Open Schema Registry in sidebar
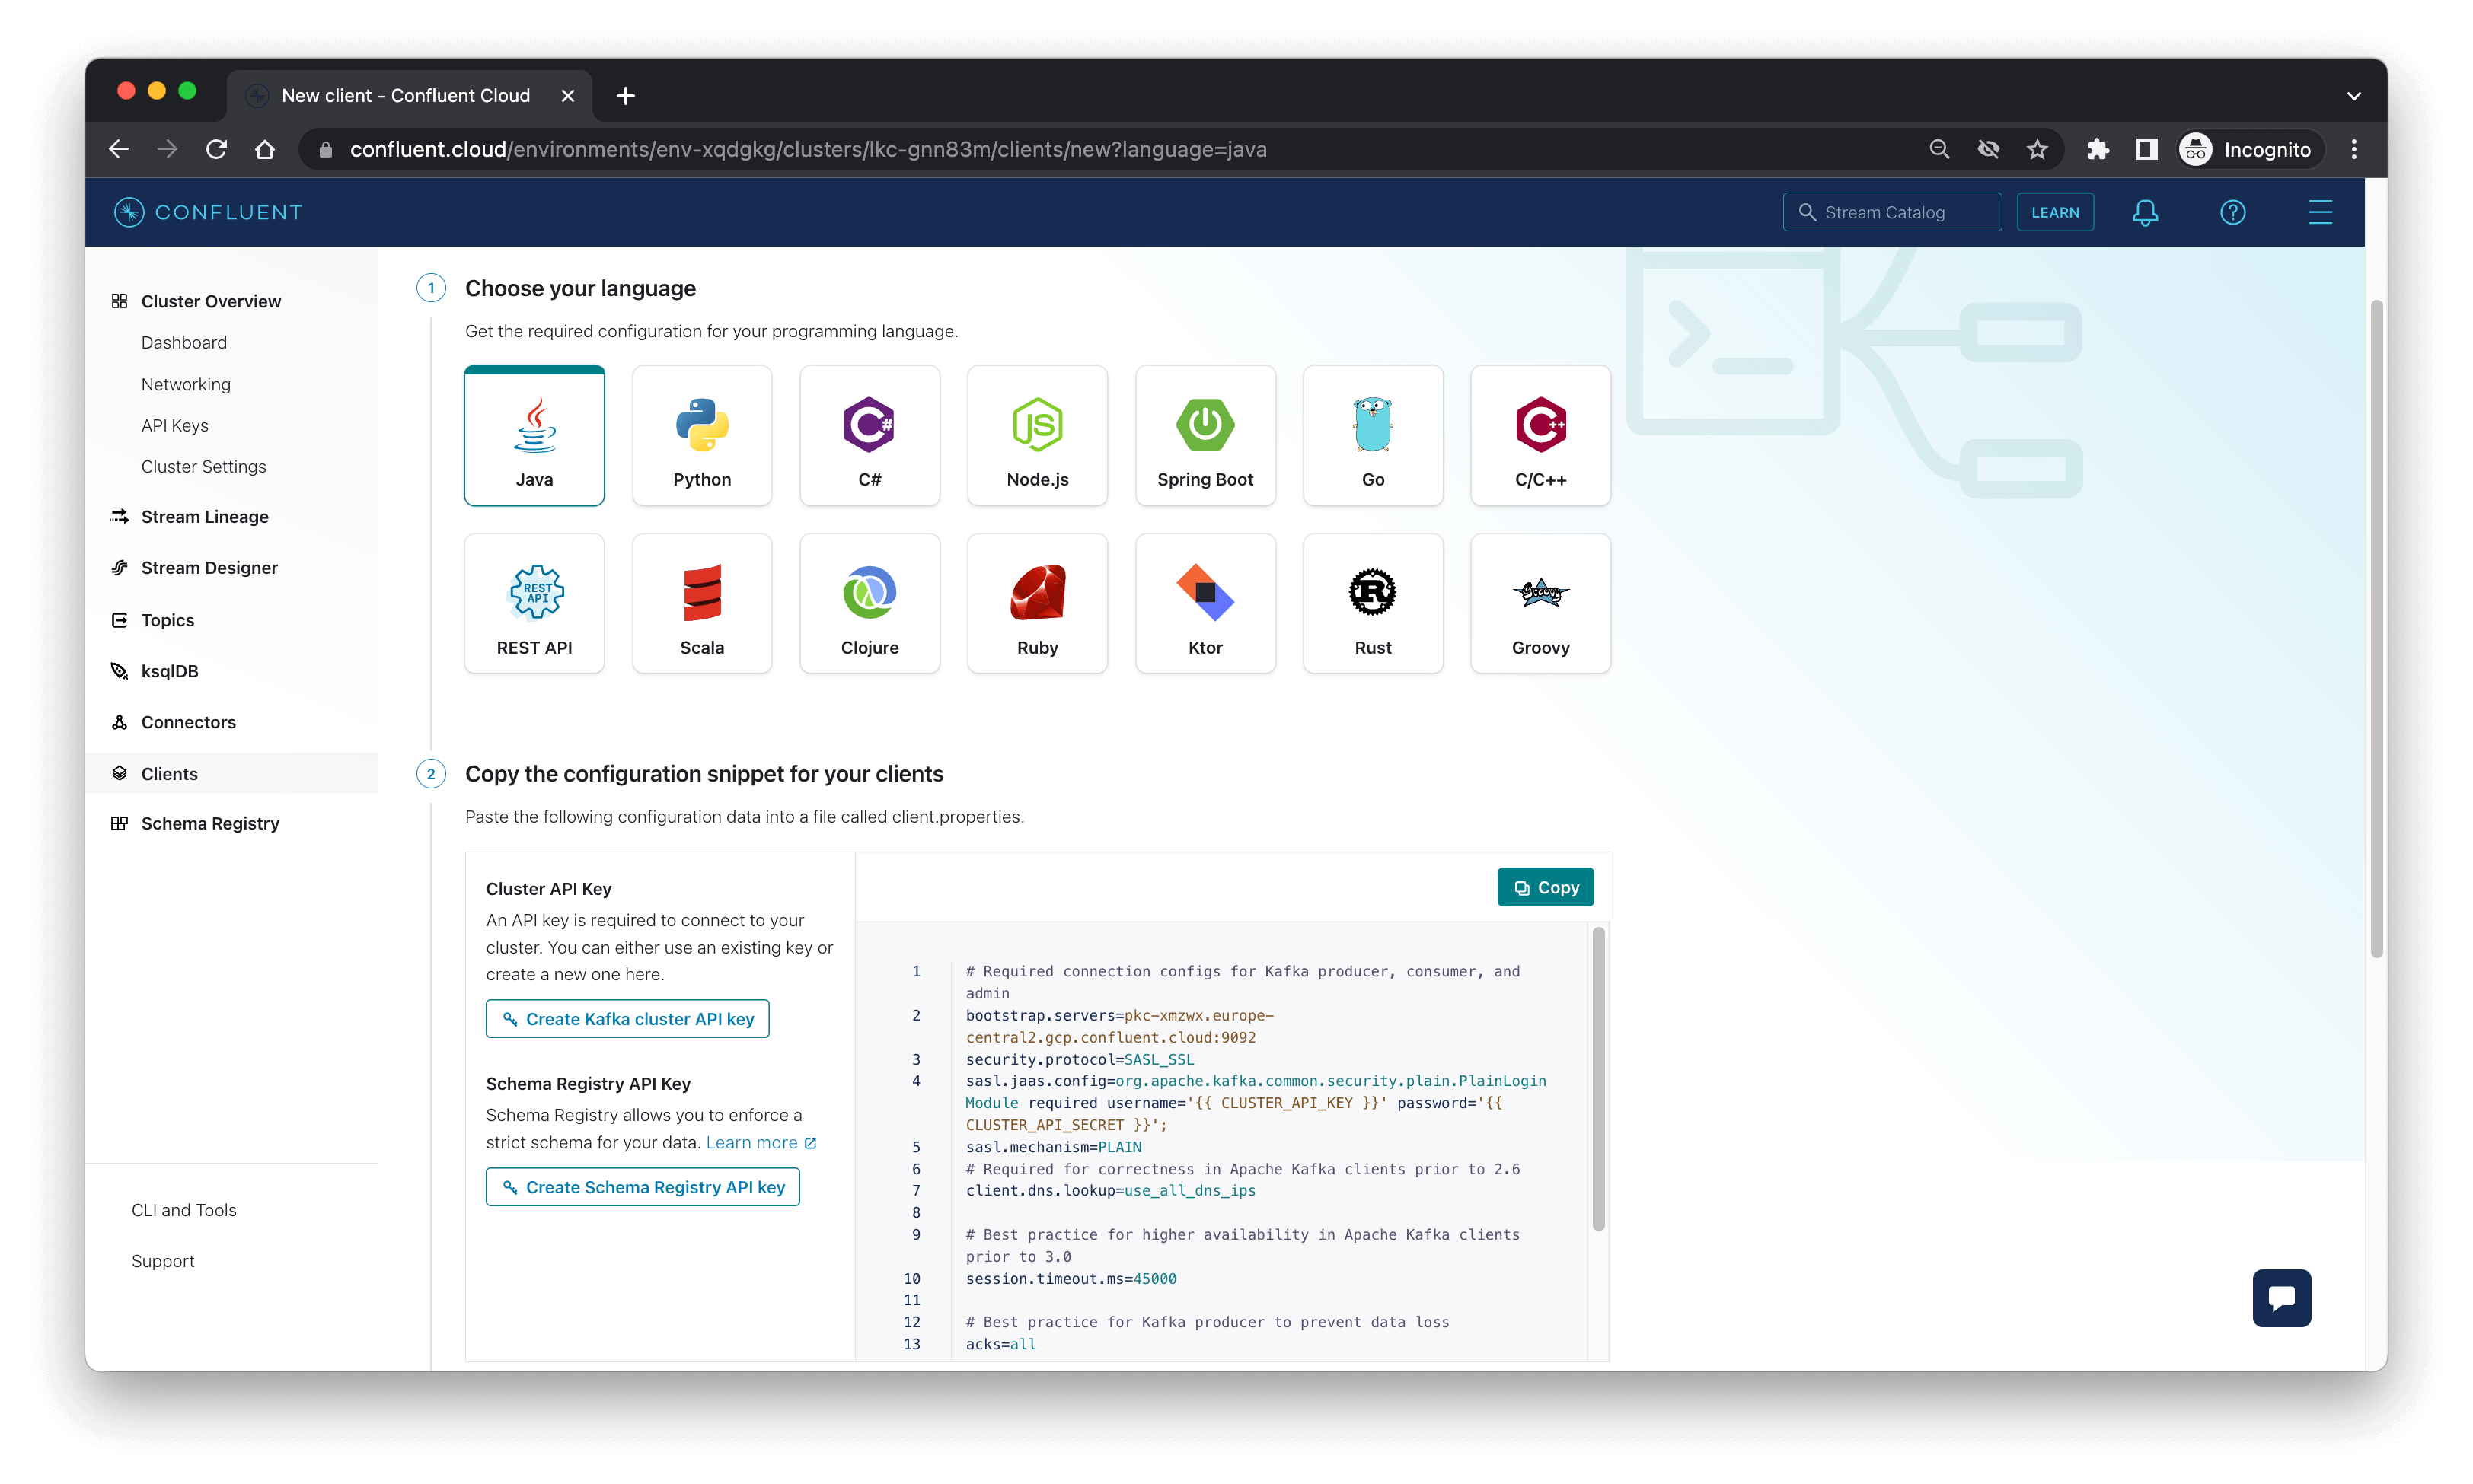 pos(209,823)
